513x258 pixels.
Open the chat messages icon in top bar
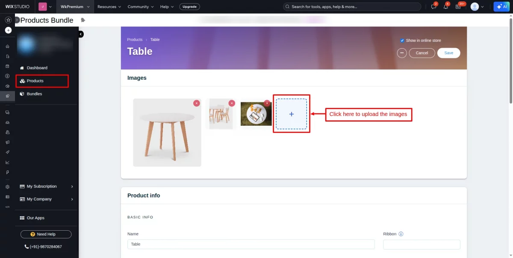433,6
